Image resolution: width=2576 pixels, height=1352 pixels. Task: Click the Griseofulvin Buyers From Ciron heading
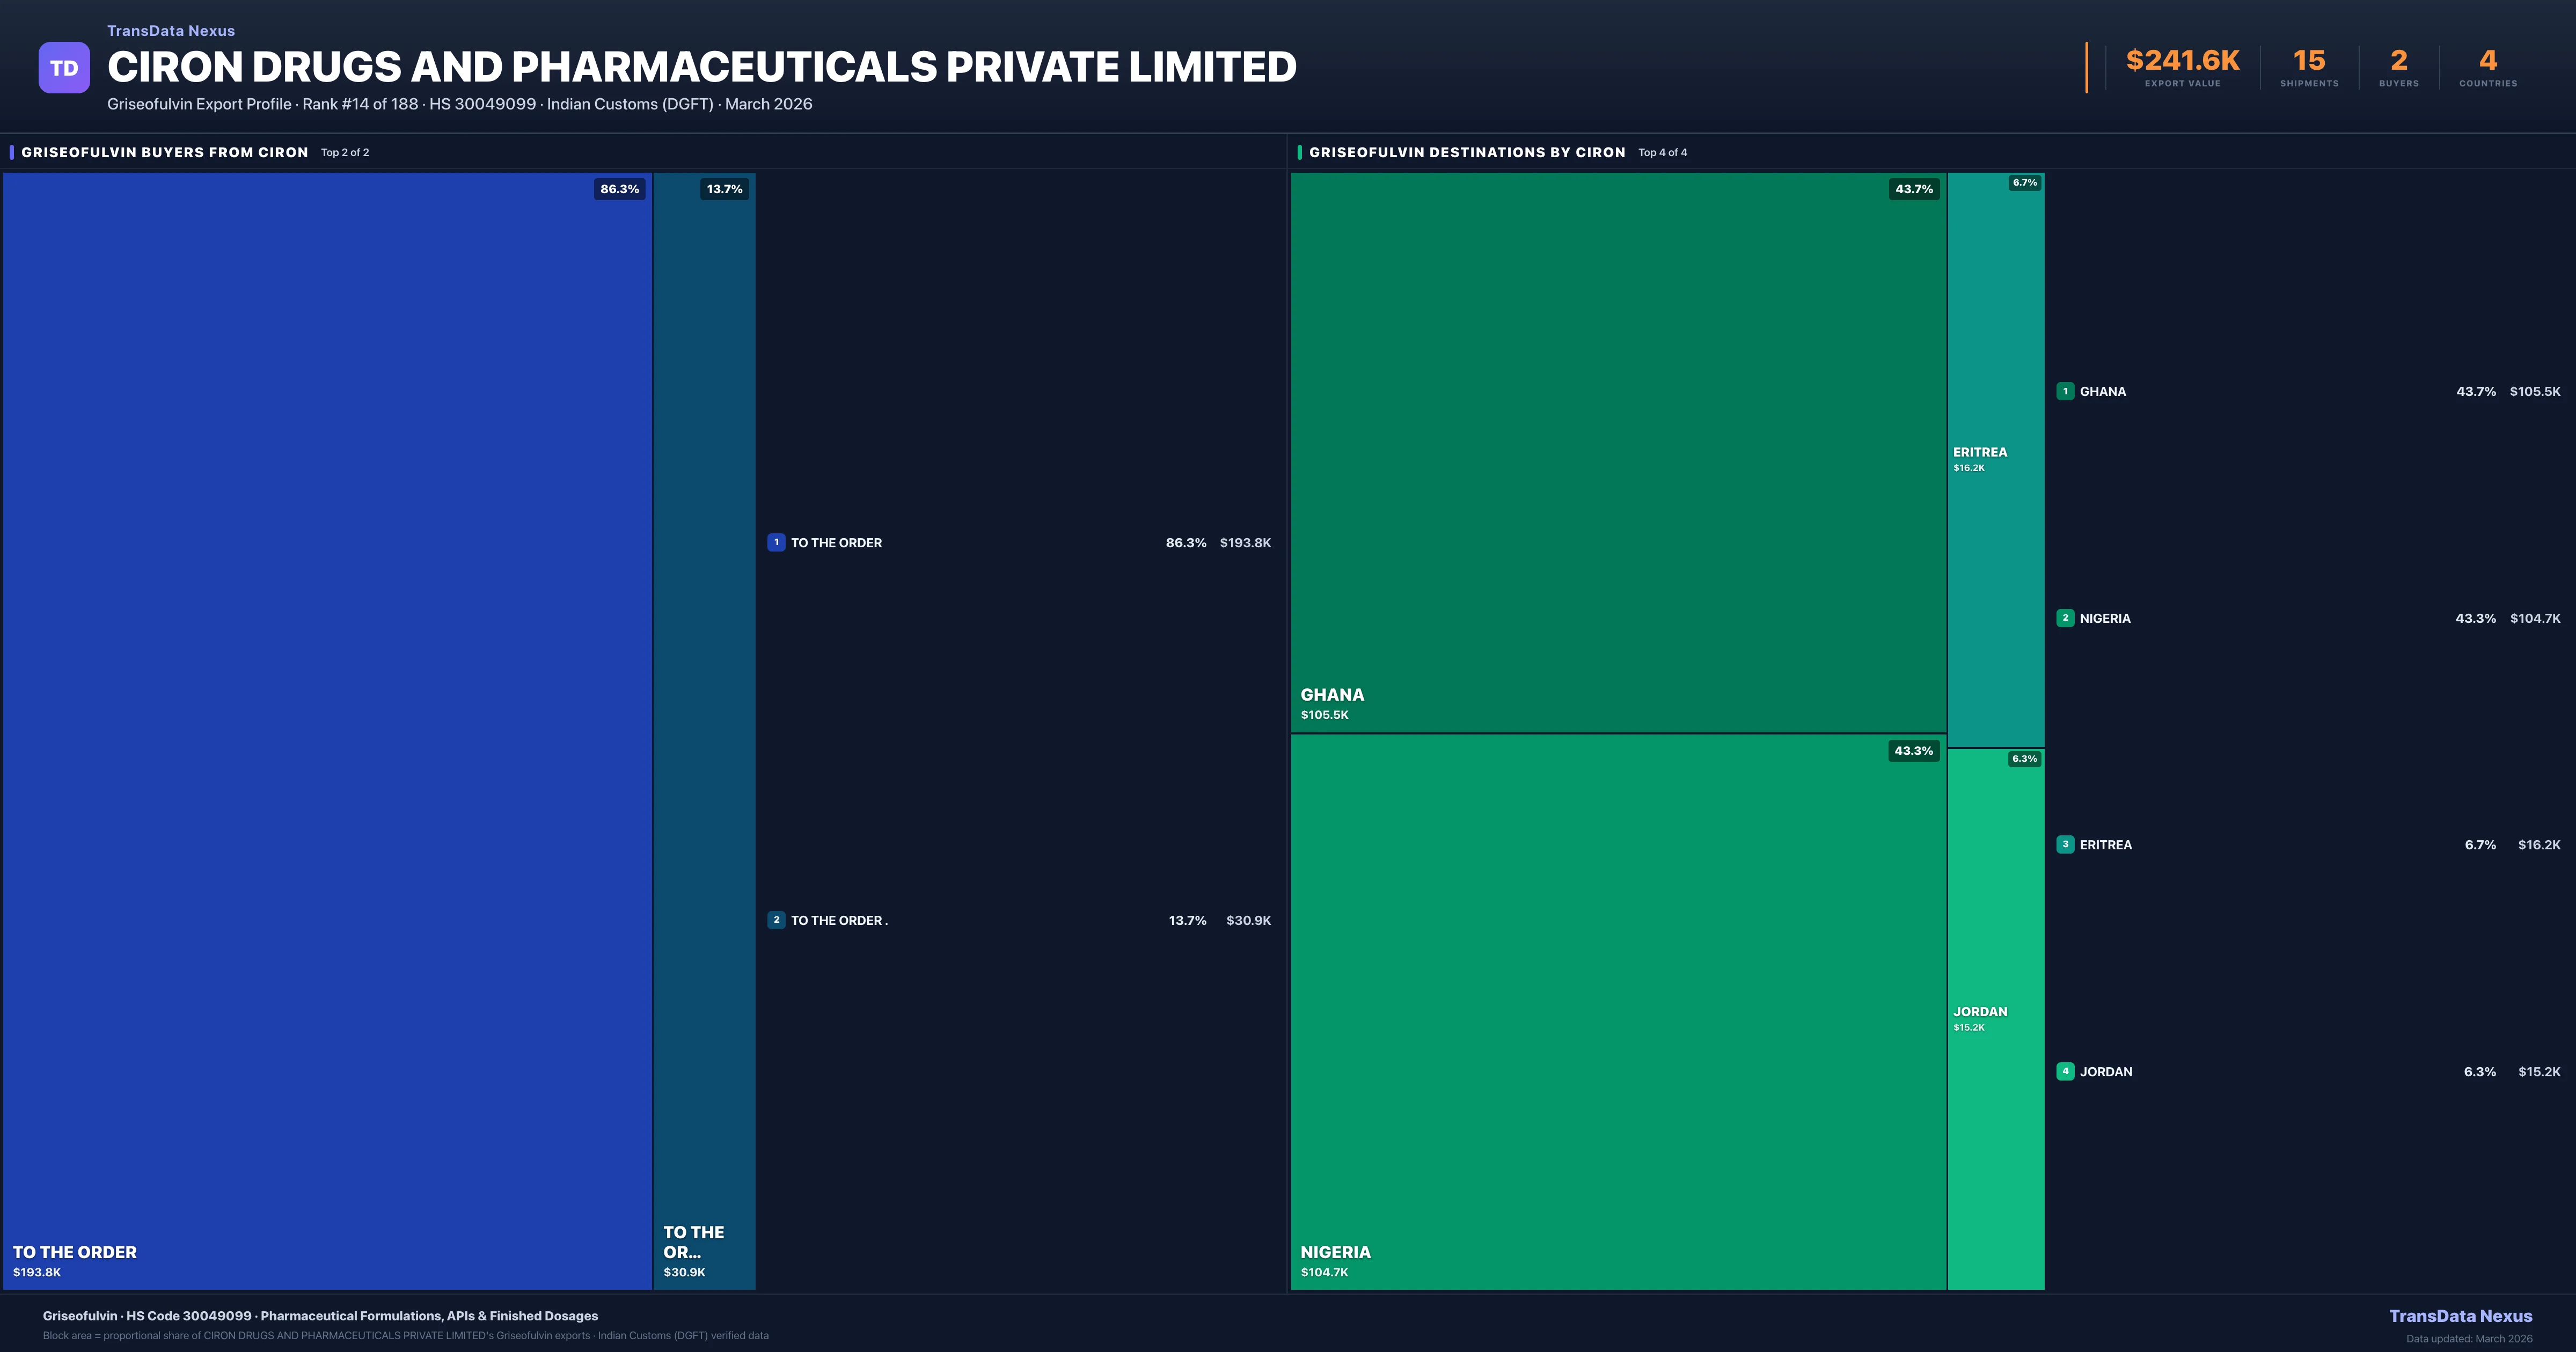(165, 152)
